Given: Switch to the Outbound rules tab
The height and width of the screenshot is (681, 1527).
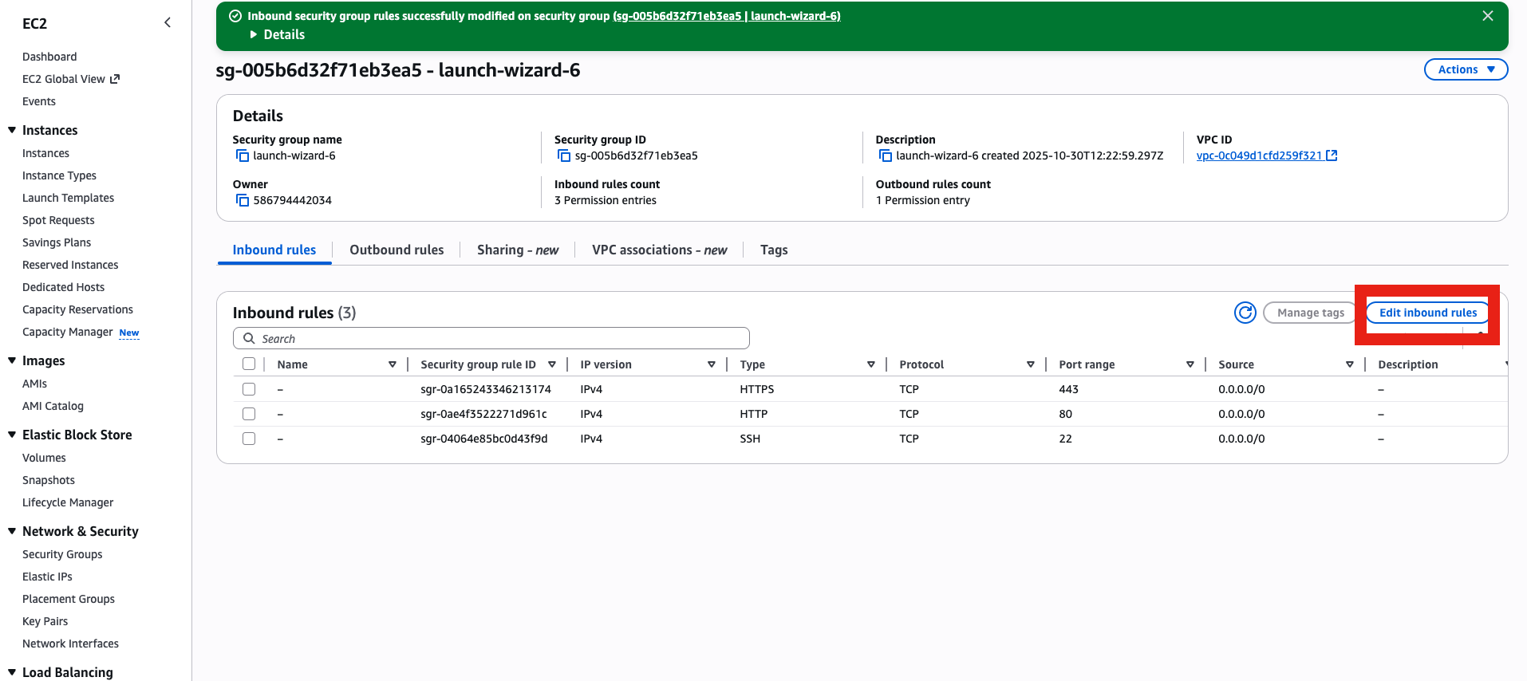Looking at the screenshot, I should pyautogui.click(x=397, y=250).
